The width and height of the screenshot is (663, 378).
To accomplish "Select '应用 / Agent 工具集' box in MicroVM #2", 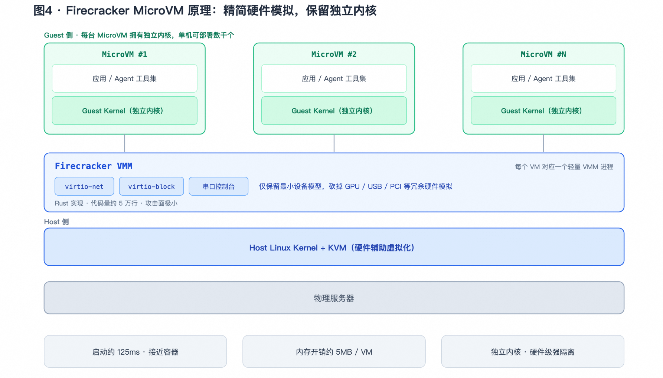I will coord(334,79).
